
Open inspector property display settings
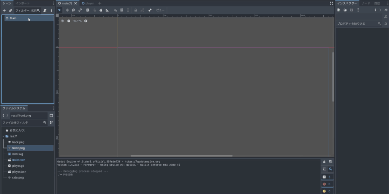pyautogui.click(x=386, y=23)
